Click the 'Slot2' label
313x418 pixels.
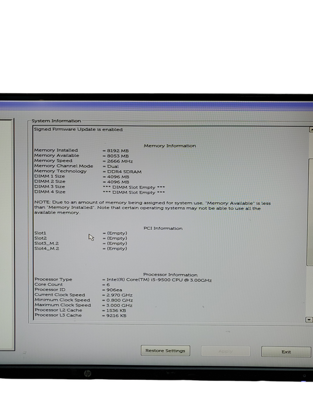pyautogui.click(x=41, y=238)
